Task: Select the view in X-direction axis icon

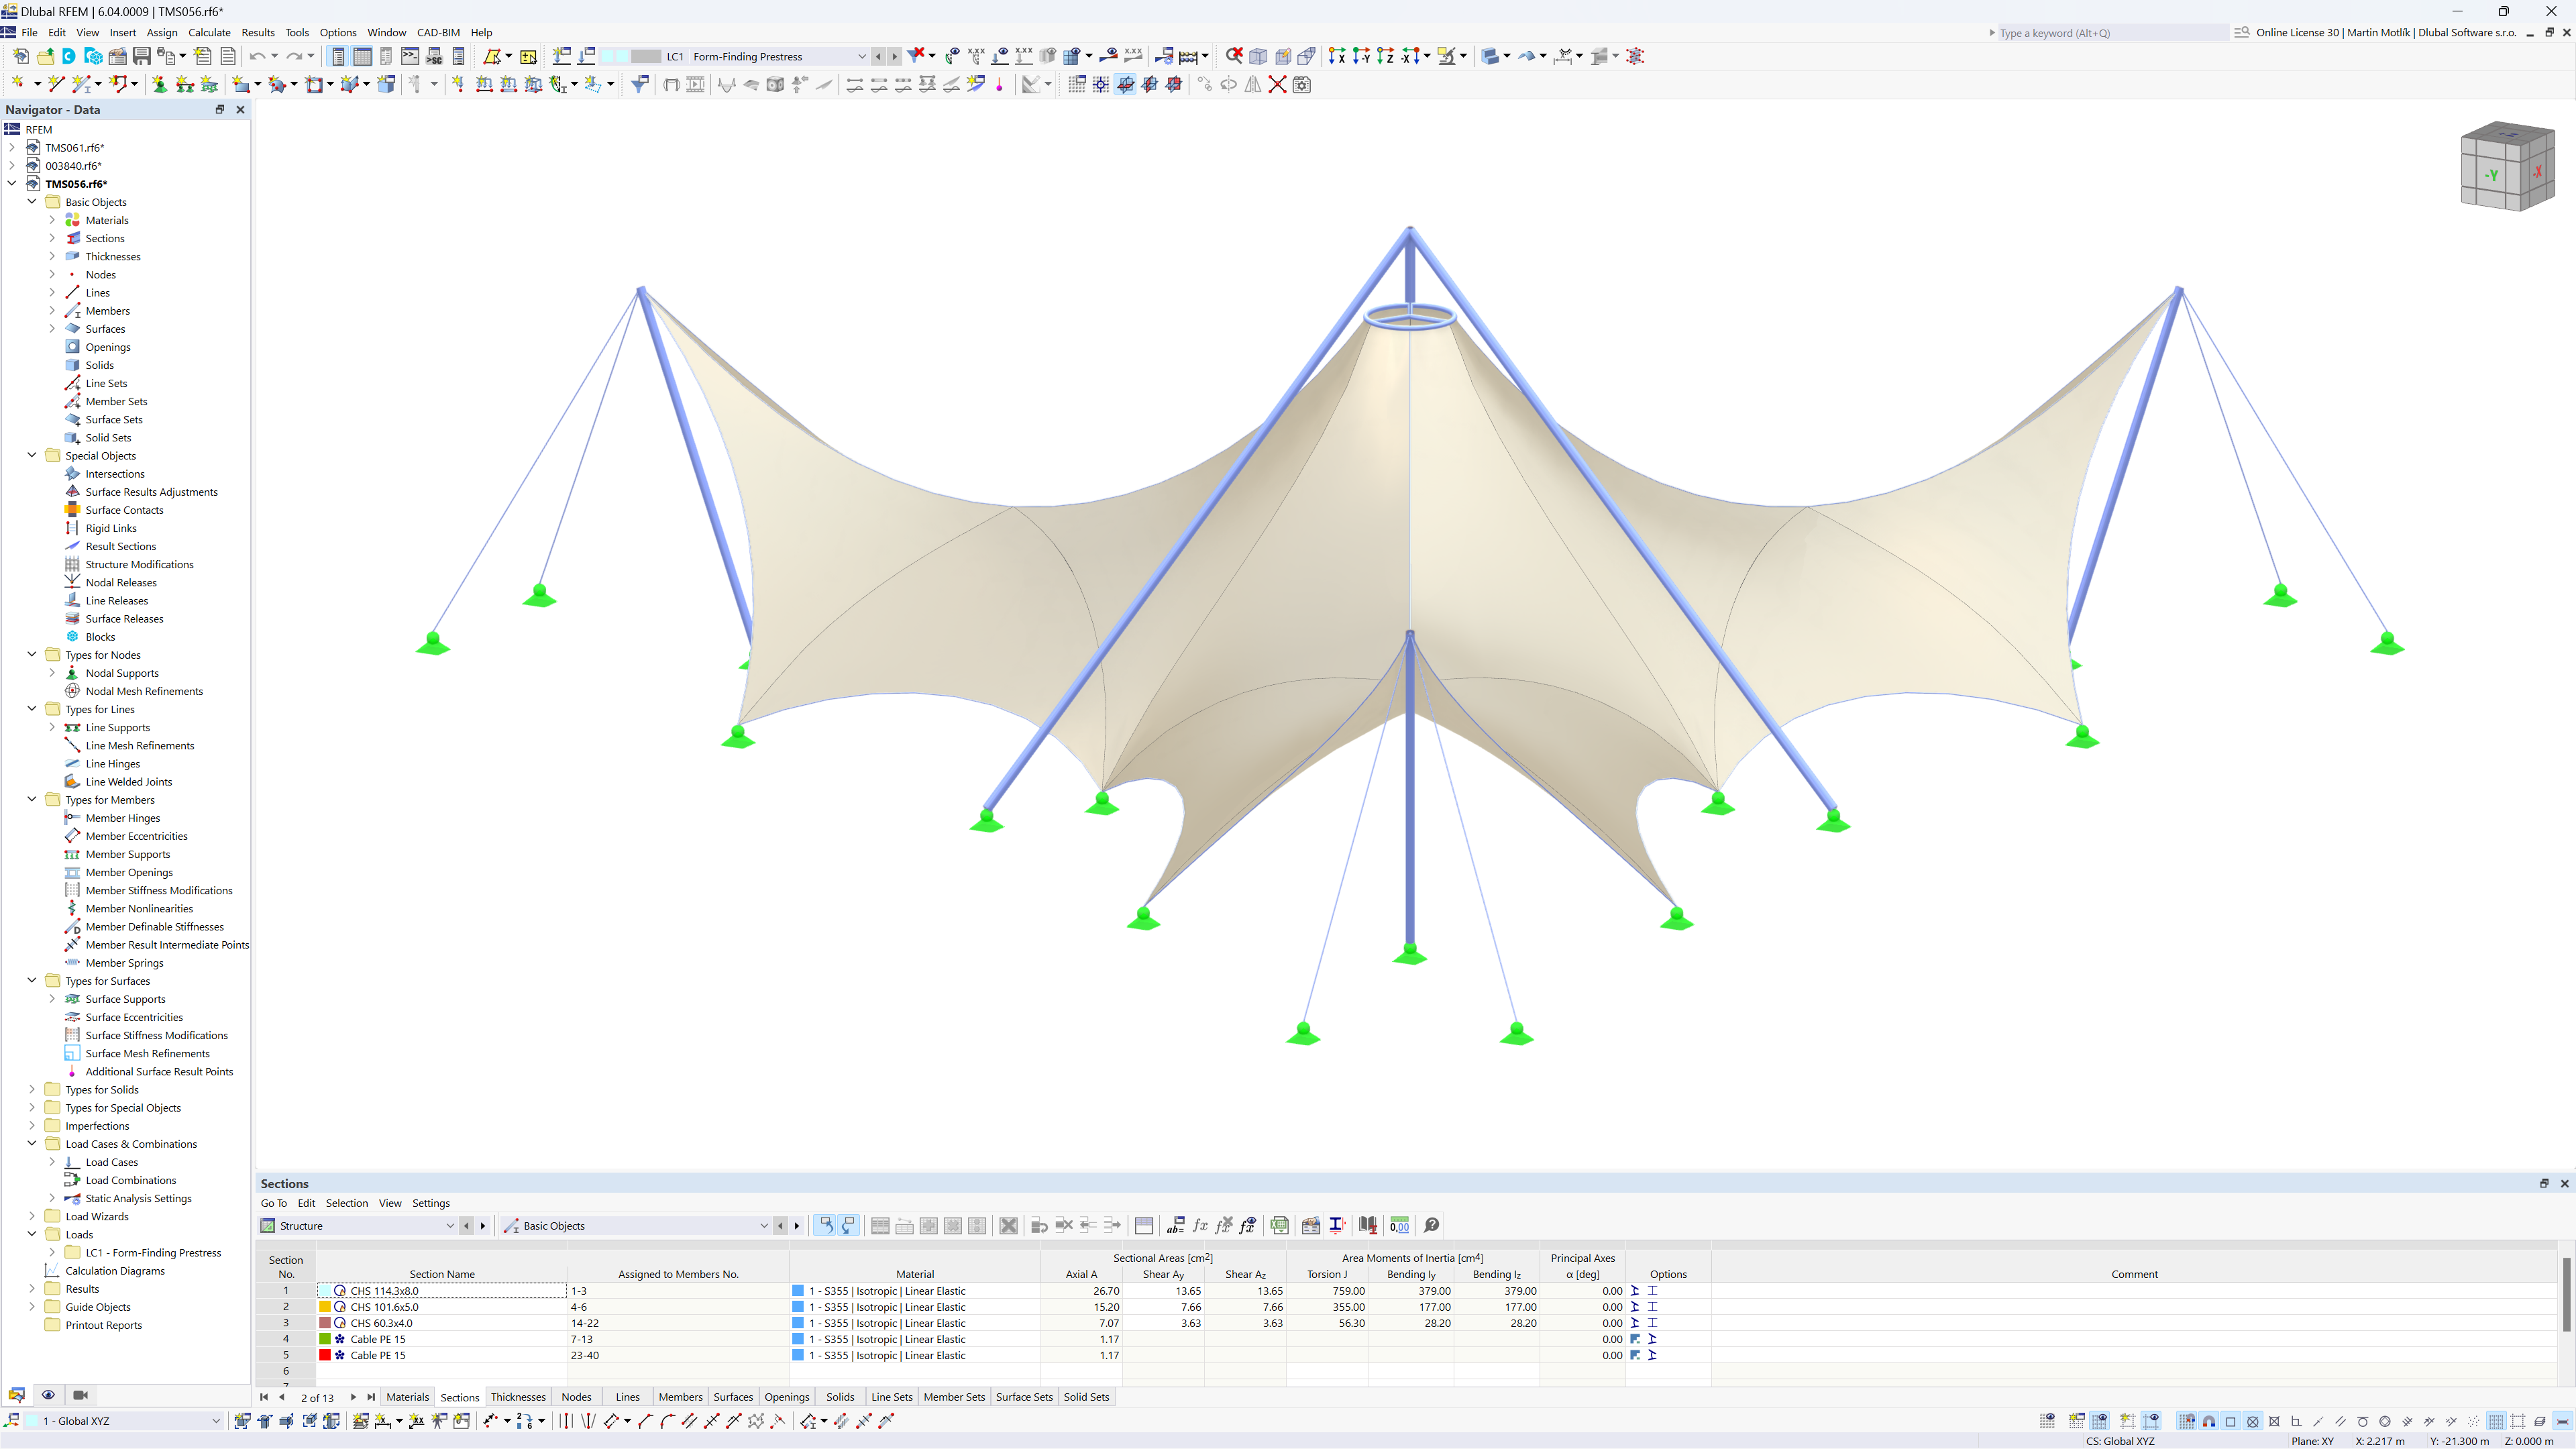Action: coord(1337,56)
